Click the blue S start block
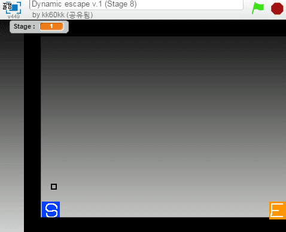This screenshot has height=232, width=286. pos(51,209)
